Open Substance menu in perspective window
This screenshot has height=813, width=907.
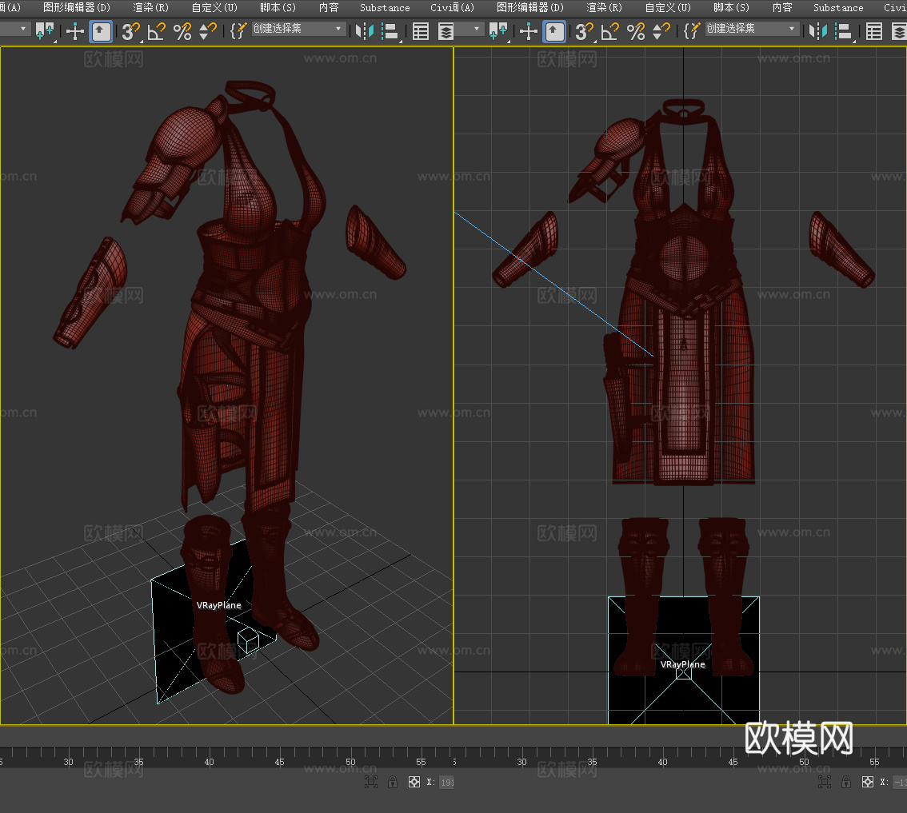tap(385, 7)
